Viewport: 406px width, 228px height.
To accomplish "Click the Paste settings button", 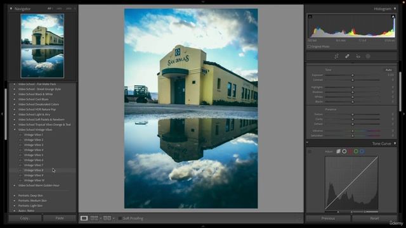I will click(x=60, y=218).
